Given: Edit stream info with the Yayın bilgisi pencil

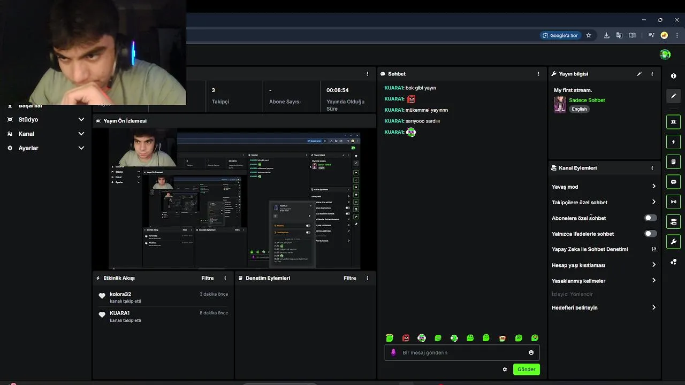Looking at the screenshot, I should [639, 74].
